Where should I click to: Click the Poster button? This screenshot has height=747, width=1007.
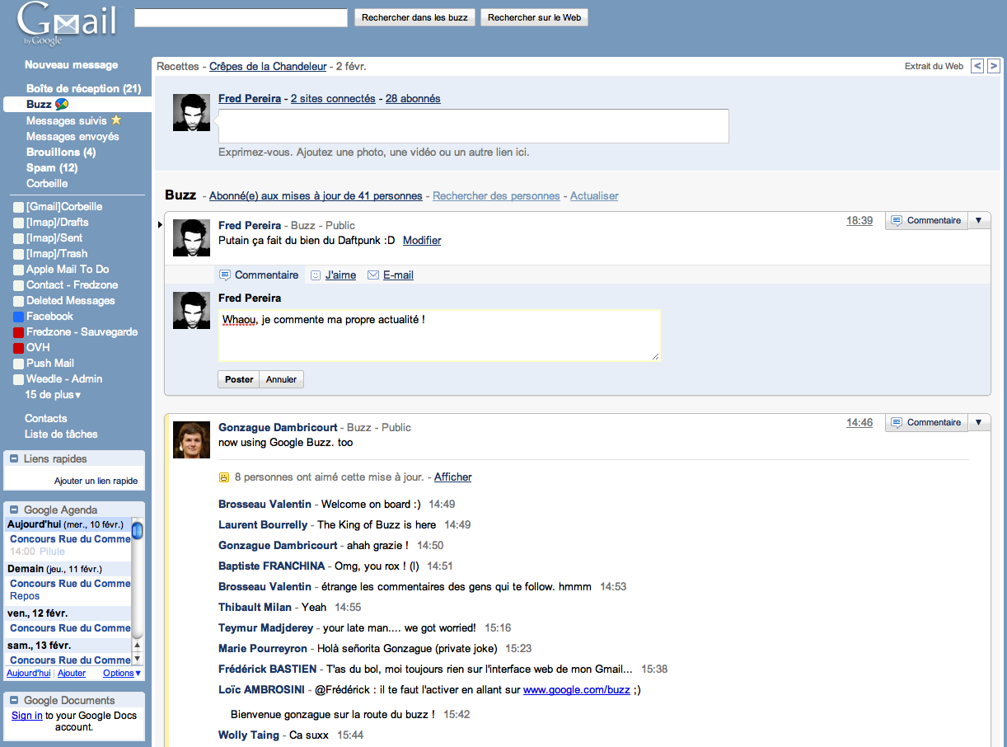239,379
